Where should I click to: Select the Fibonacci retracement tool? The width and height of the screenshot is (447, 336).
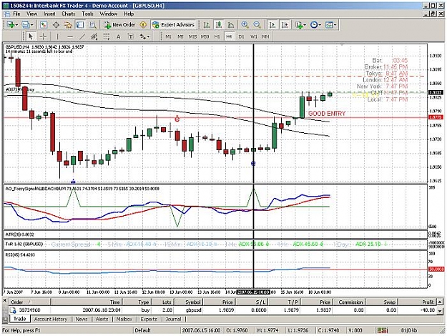point(107,36)
